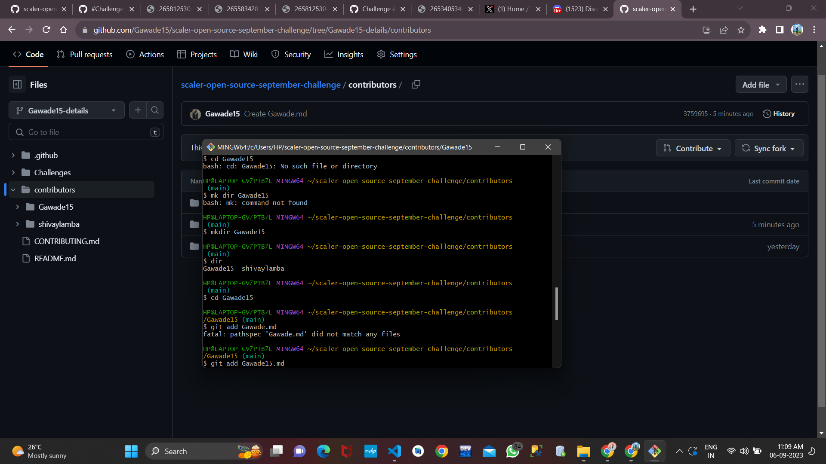Viewport: 826px width, 464px height.
Task: Collapse the file tree sidebar panel
Action: (x=17, y=84)
